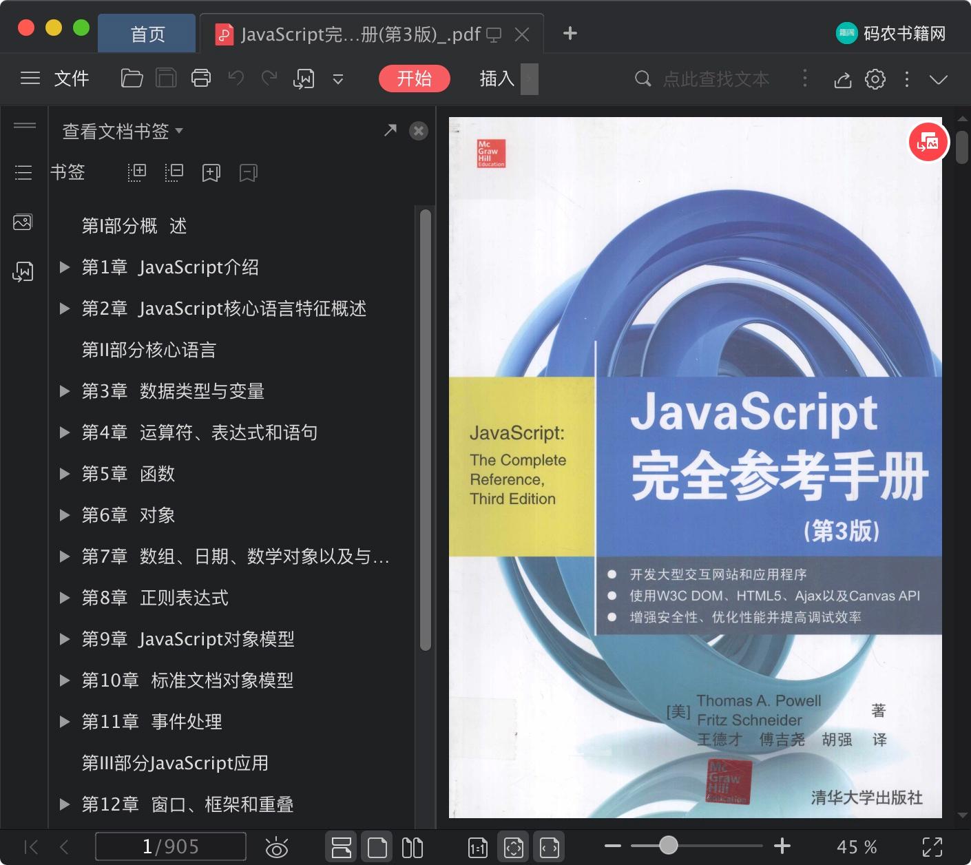
Task: Toggle continuous scrolling view
Action: point(342,847)
